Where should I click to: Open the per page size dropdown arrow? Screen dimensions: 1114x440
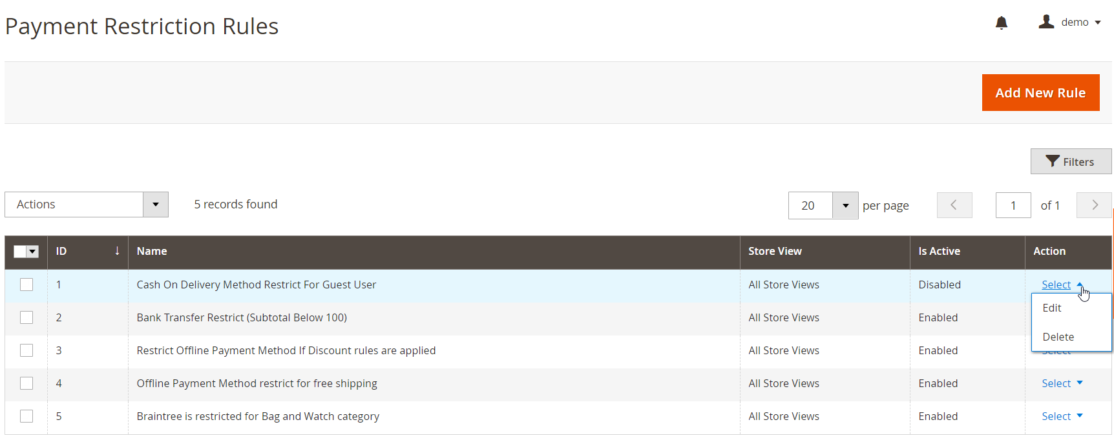pos(845,205)
